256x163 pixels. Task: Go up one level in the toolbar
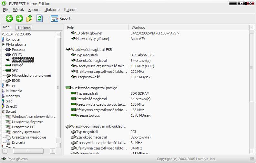[x=29, y=18]
